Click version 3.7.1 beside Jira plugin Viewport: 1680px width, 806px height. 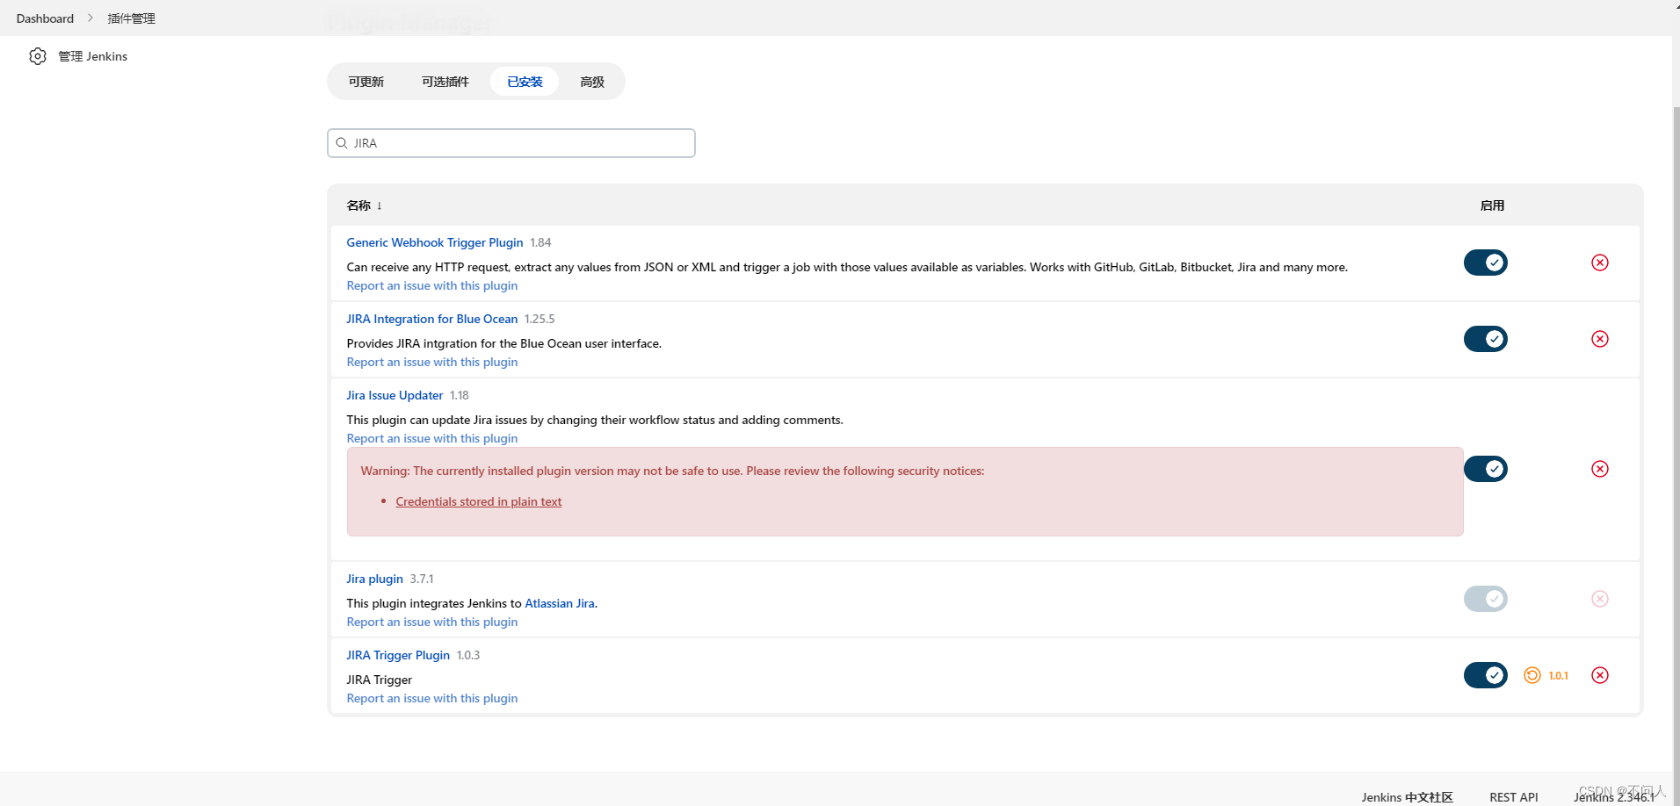pyautogui.click(x=422, y=579)
